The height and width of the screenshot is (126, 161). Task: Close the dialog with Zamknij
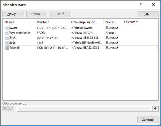(148, 120)
